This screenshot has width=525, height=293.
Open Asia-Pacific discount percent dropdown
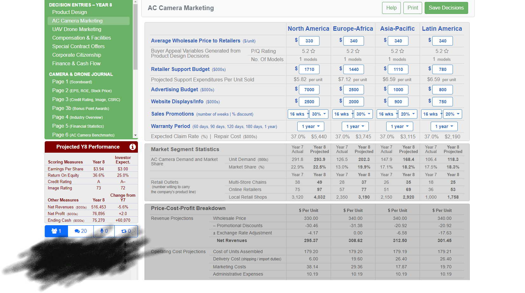[x=408, y=114]
